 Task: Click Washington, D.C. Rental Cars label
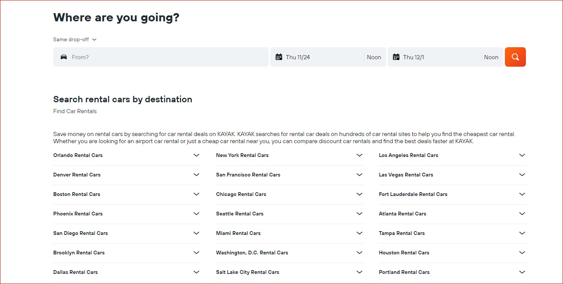252,253
